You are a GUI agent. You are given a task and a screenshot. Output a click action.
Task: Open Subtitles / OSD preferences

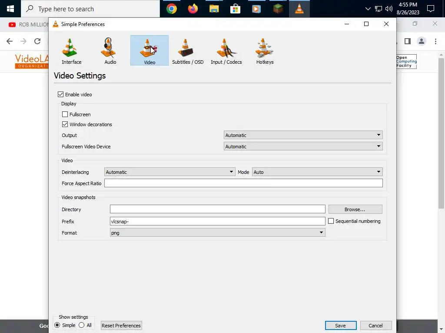pyautogui.click(x=188, y=51)
